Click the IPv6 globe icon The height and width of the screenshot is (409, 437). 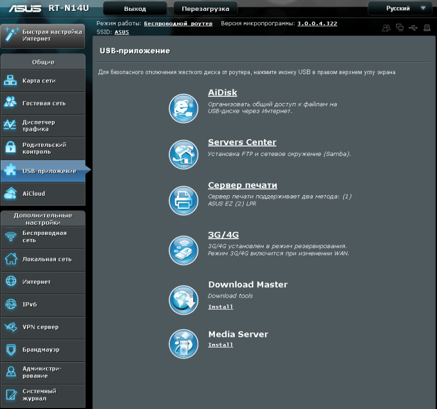pos(11,304)
